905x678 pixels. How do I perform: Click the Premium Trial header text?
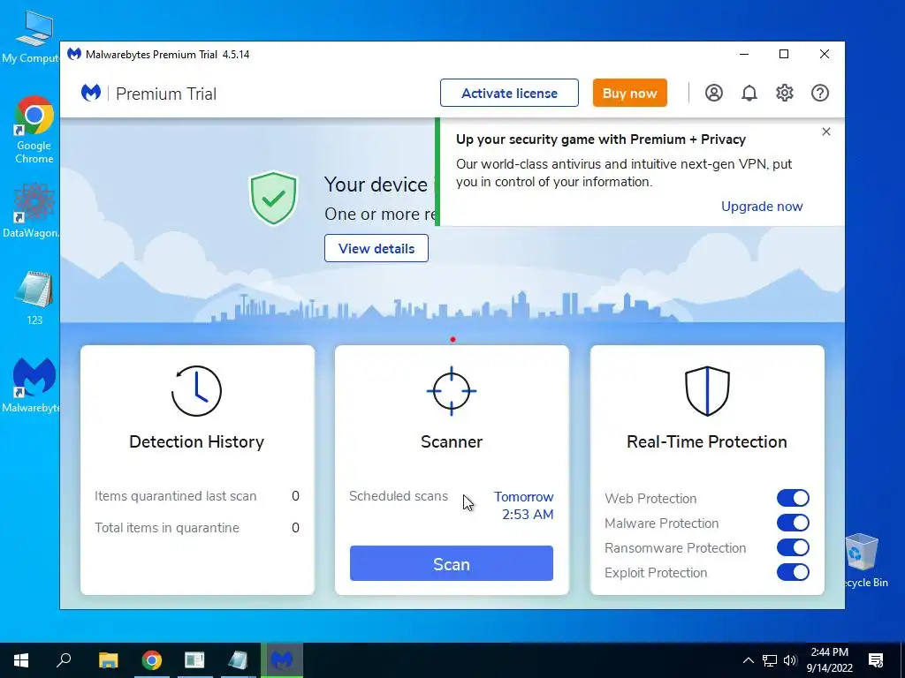(x=166, y=94)
